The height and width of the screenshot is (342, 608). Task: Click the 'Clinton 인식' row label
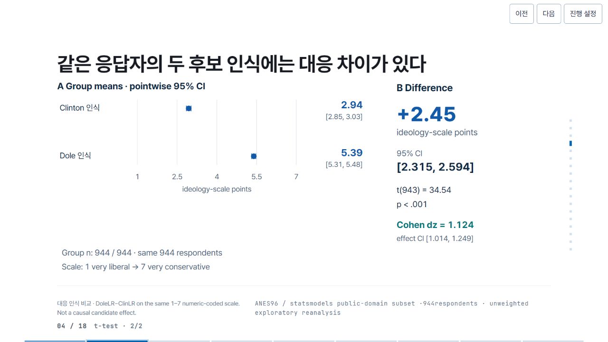[80, 108]
